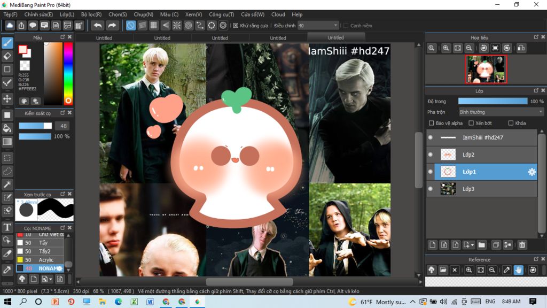Select the Magic Wand tool
The image size is (547, 308).
(7, 184)
